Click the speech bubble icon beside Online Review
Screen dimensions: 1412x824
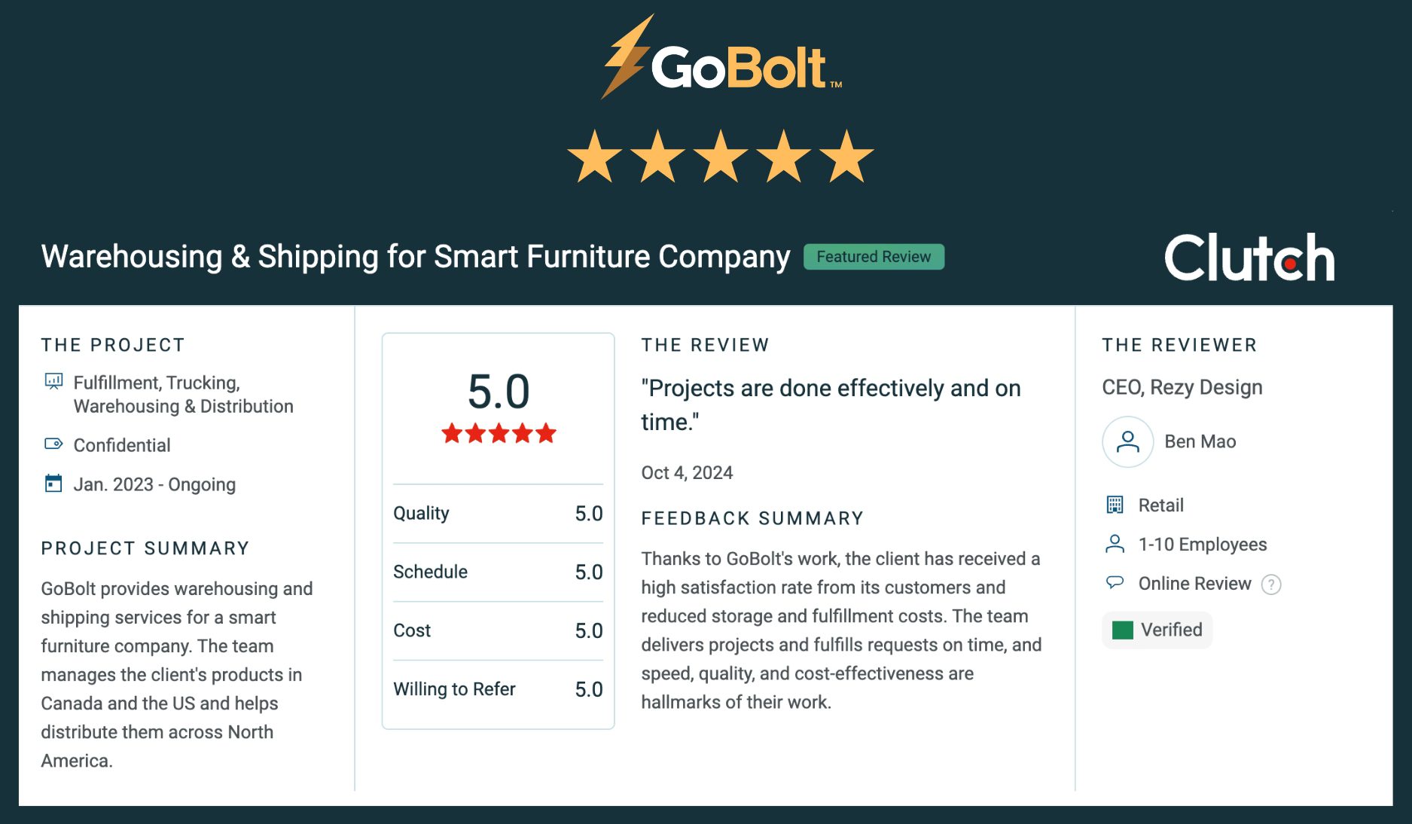click(x=1115, y=583)
